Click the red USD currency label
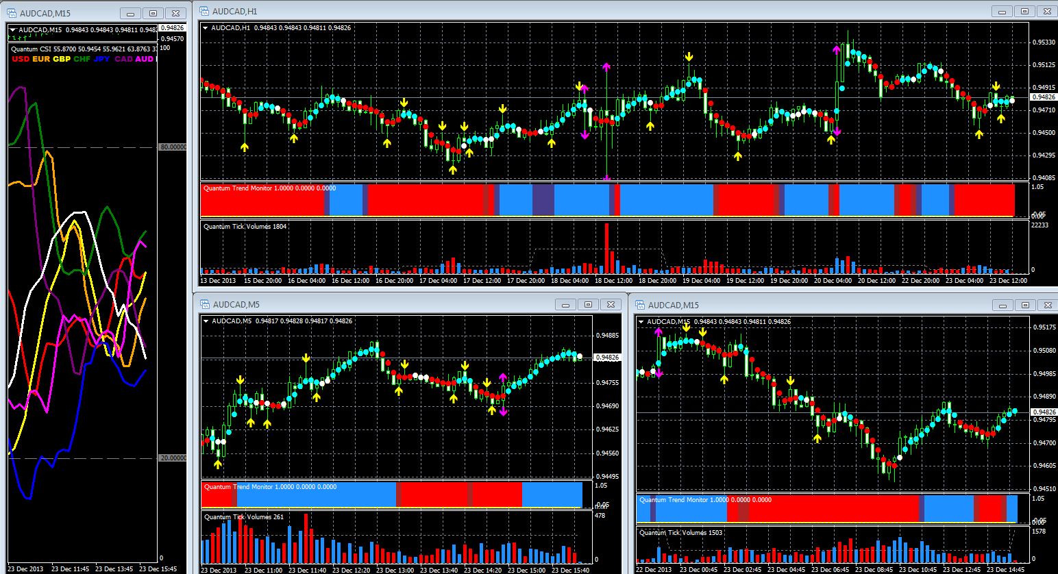Screen dimensions: 1058x574 click(x=21, y=59)
